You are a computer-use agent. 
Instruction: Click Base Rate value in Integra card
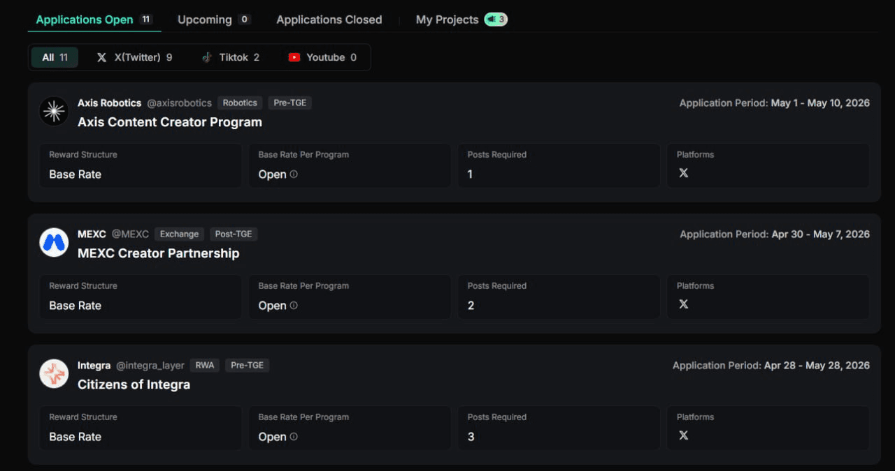coord(75,437)
